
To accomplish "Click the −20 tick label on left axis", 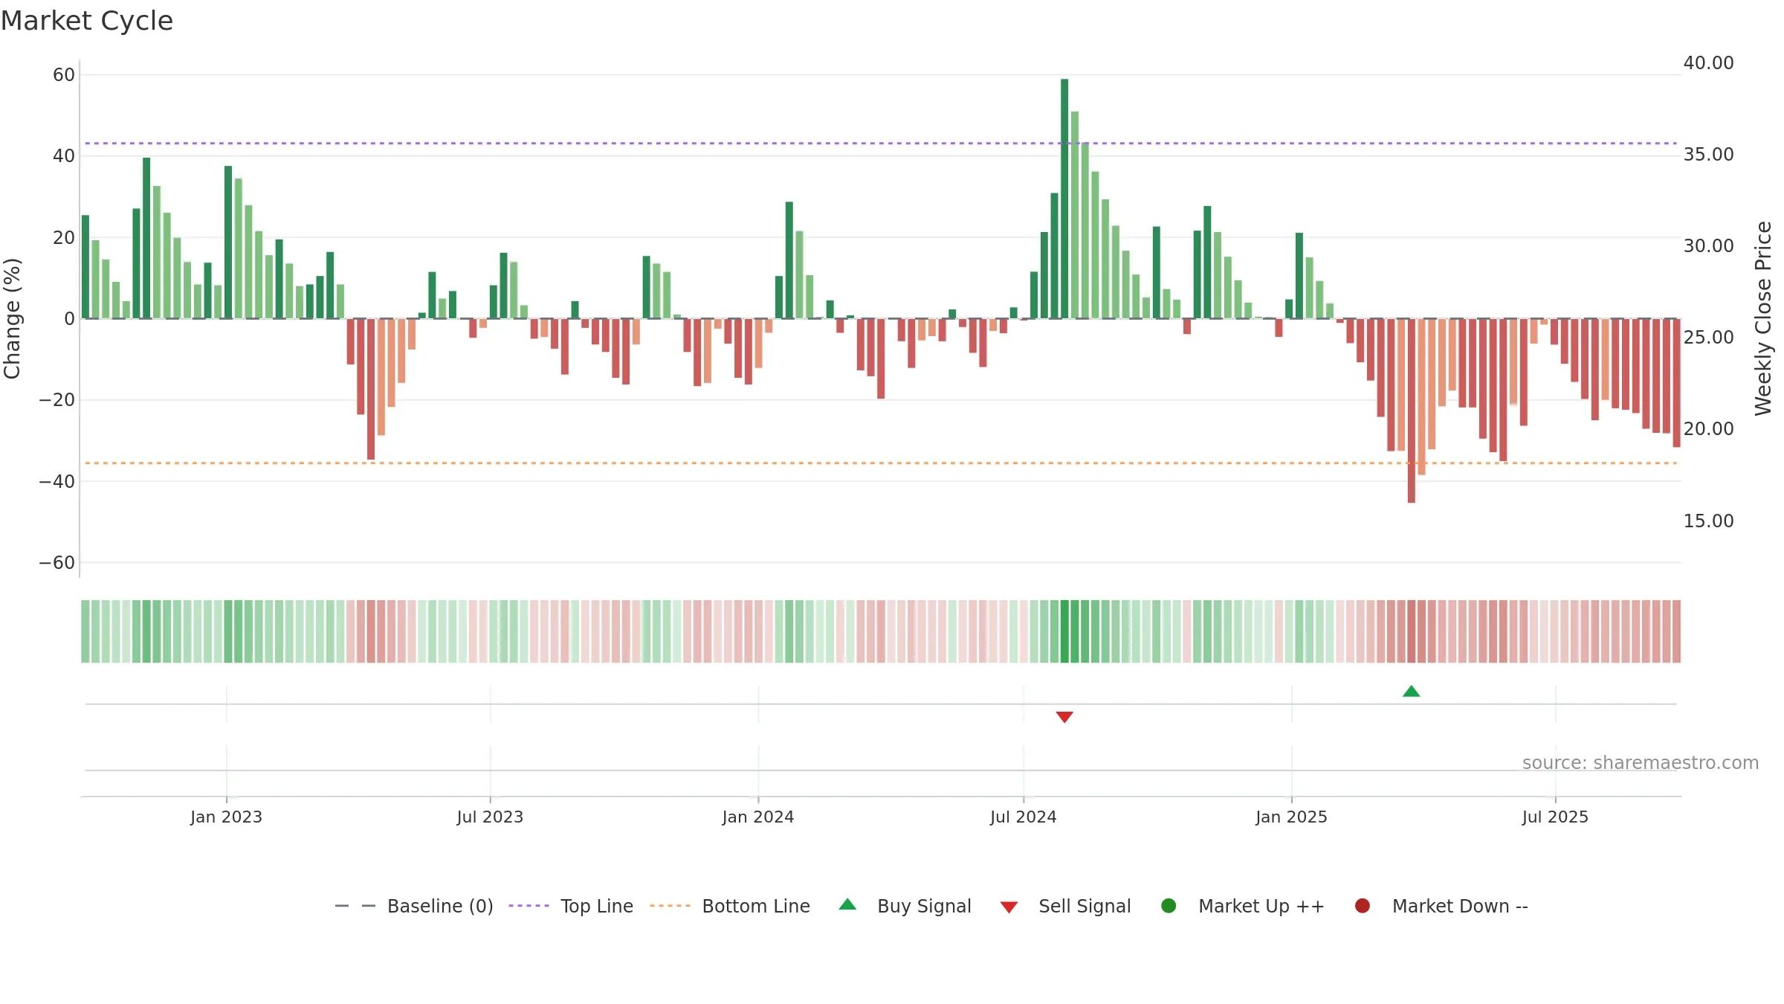I will (x=57, y=399).
